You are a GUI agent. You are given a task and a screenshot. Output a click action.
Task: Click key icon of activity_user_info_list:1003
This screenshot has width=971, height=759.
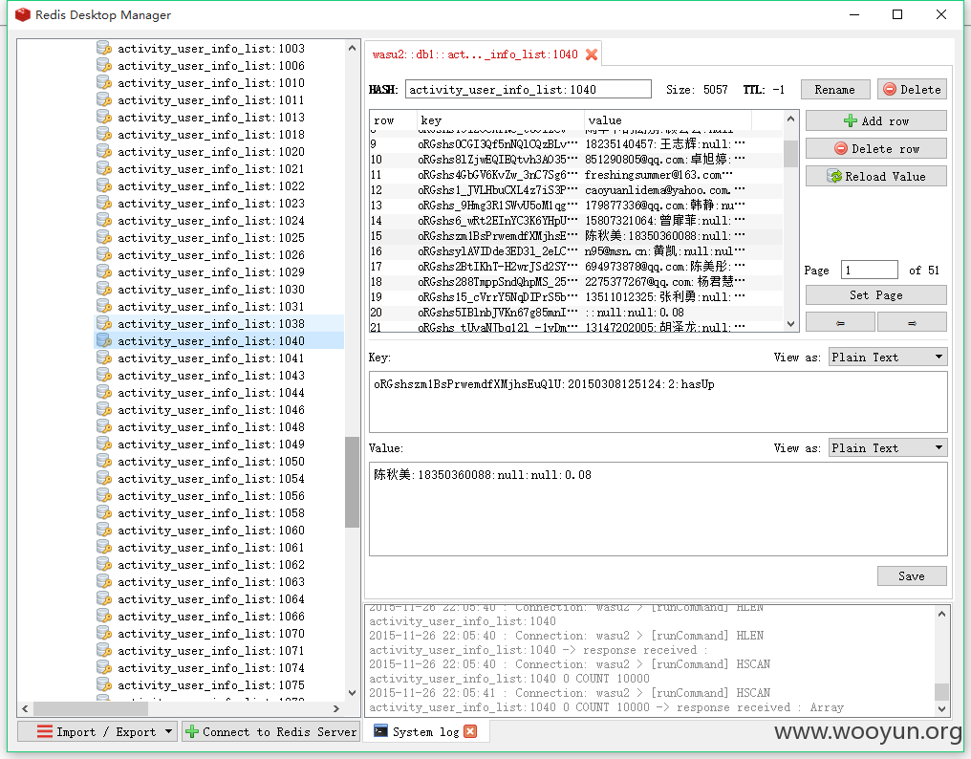click(x=104, y=49)
